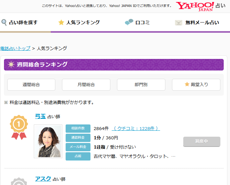Image resolution: width=230 pixels, height=185 pixels.
Task: Click the second place silver medal badge
Action: (x=19, y=181)
